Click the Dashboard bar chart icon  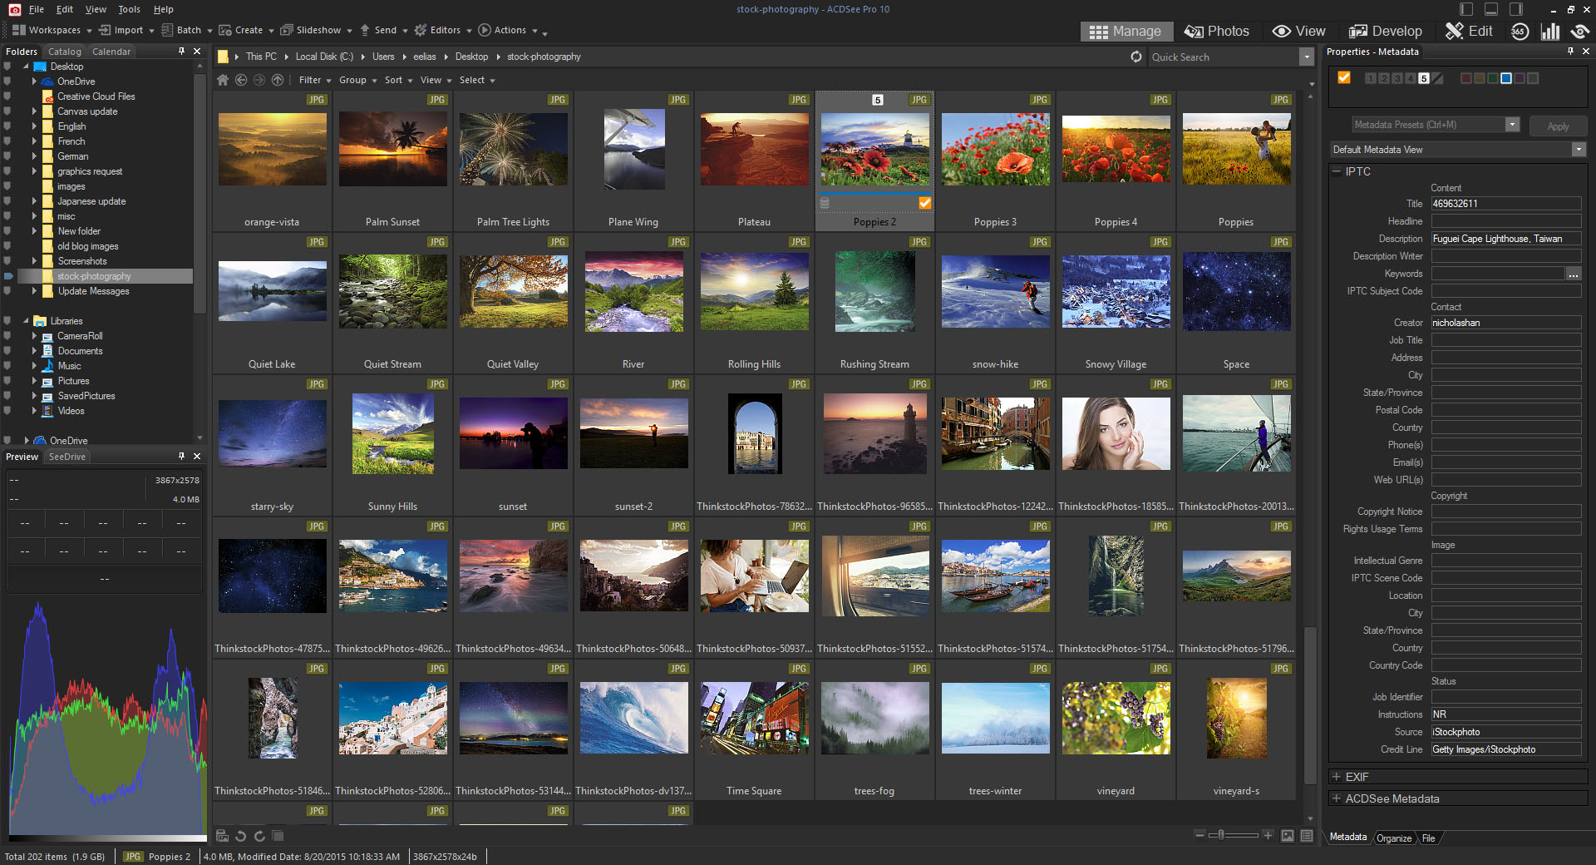pos(1549,32)
